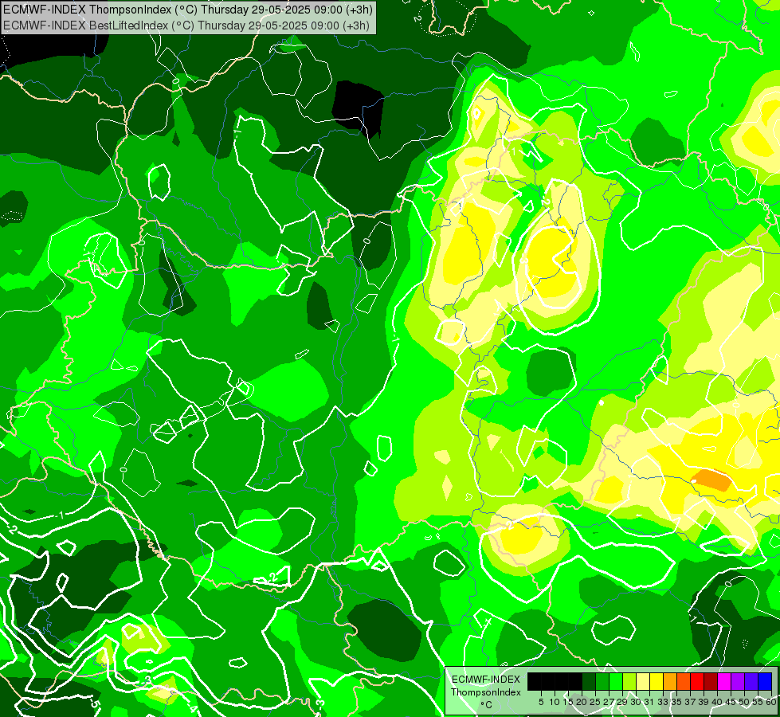Click the dark green 20-25 legend swatch
Image resolution: width=780 pixels, height=717 pixels.
(589, 681)
